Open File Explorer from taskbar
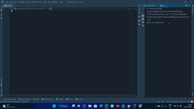 (90, 106)
